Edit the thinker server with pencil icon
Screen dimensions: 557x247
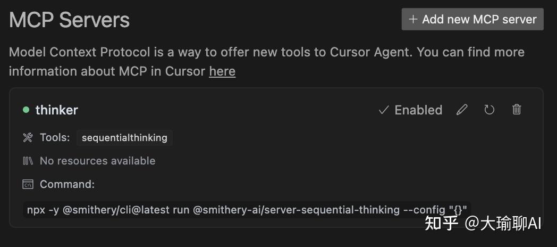pos(462,110)
